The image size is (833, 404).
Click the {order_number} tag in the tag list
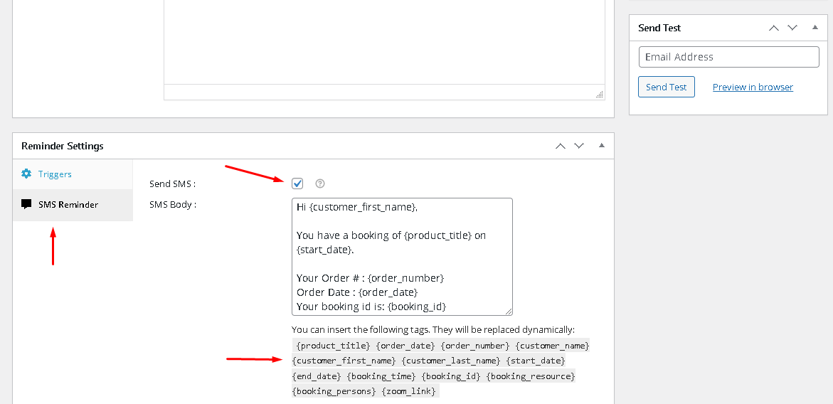pyautogui.click(x=476, y=346)
